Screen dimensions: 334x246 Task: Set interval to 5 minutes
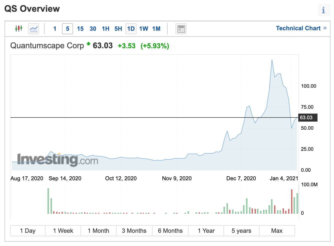coord(67,29)
